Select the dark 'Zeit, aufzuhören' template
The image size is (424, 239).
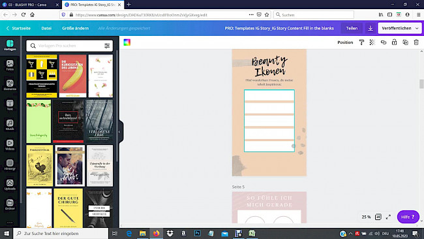pos(68,121)
